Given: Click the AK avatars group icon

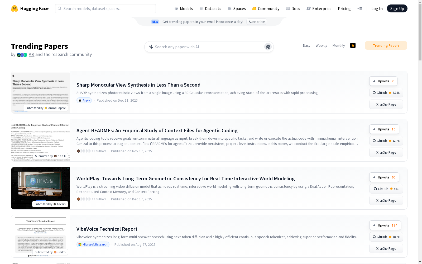Looking at the screenshot, I should 22,55.
